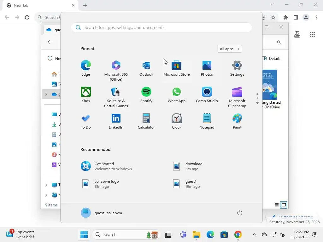Screen dimensions: 323x242
Task: Launch the Xbox app
Action: tap(86, 95)
